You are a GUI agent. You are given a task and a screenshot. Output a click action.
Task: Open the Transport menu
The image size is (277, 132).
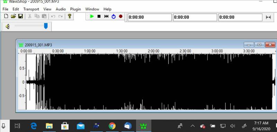(31, 9)
